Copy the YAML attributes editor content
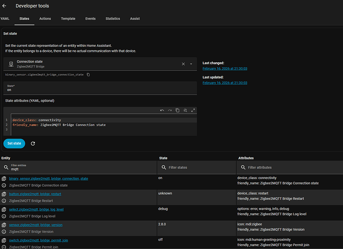343x249 pixels. [177, 111]
